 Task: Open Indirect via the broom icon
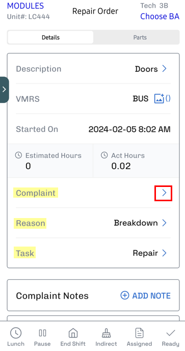pyautogui.click(x=106, y=333)
